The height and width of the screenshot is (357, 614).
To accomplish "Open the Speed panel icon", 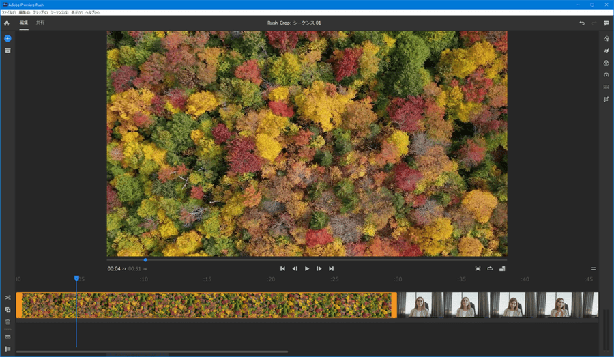I will (606, 75).
